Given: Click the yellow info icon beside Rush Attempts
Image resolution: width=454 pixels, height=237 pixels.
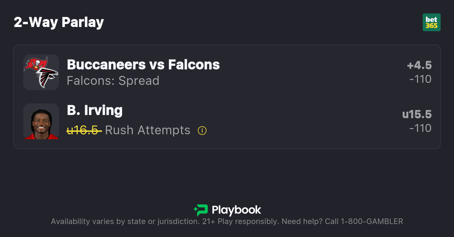Looking at the screenshot, I should tap(202, 130).
